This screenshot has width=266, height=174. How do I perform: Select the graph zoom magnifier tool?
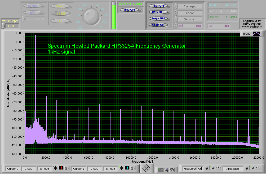point(167,170)
